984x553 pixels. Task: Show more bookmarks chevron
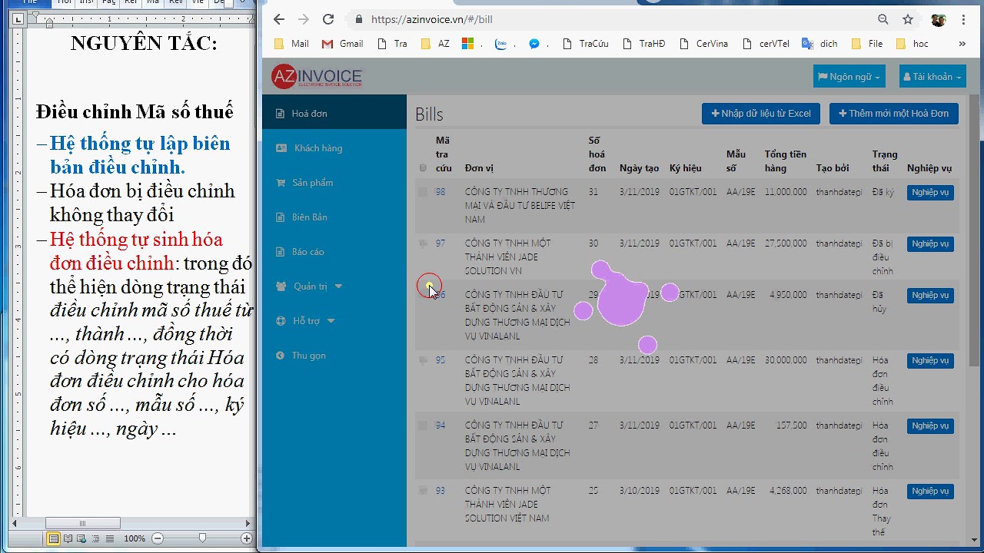[x=962, y=44]
